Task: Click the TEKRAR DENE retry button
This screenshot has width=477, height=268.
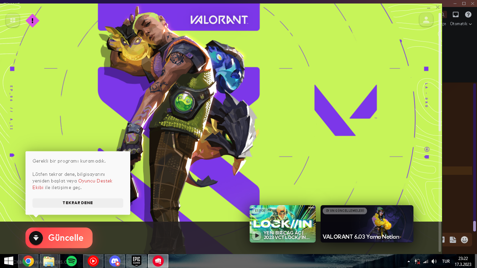Action: tap(78, 203)
